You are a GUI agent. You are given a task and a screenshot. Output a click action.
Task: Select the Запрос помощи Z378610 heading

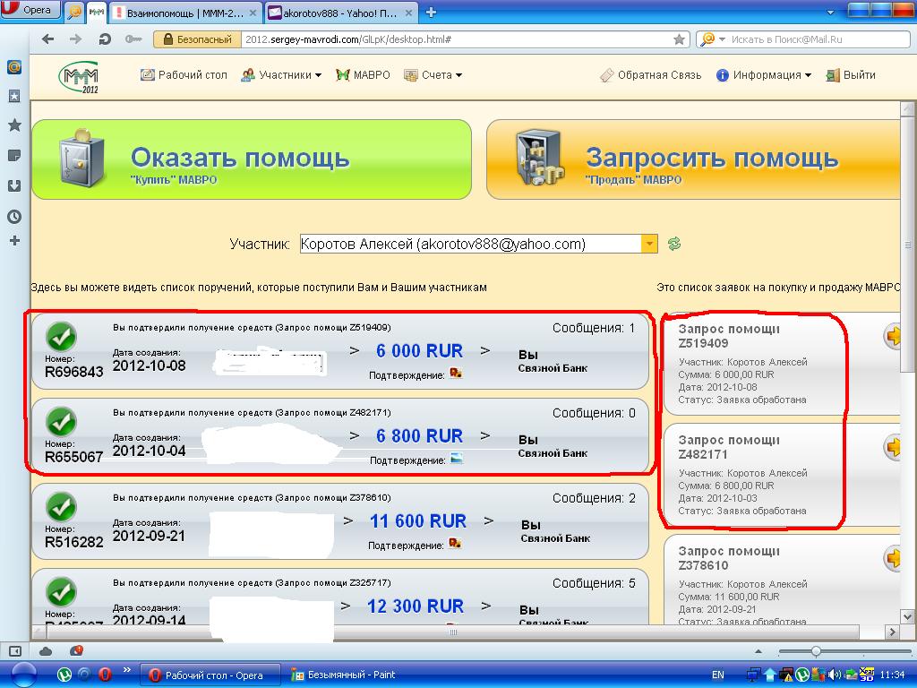tap(729, 558)
